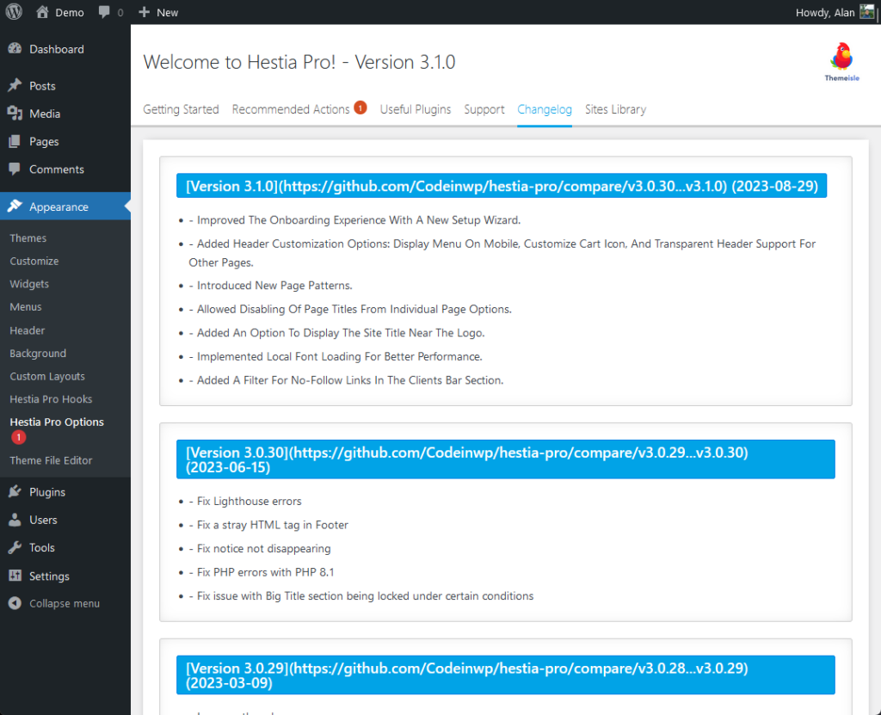Open Theme File Editor submenu item
Viewport: 881px width, 715px height.
pos(51,460)
